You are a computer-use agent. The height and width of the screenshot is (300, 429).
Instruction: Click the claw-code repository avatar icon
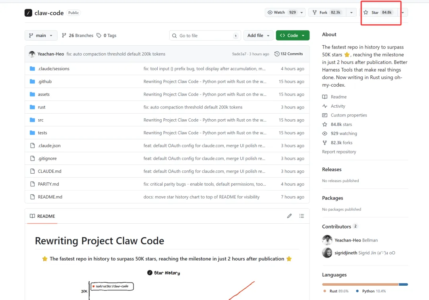[28, 13]
